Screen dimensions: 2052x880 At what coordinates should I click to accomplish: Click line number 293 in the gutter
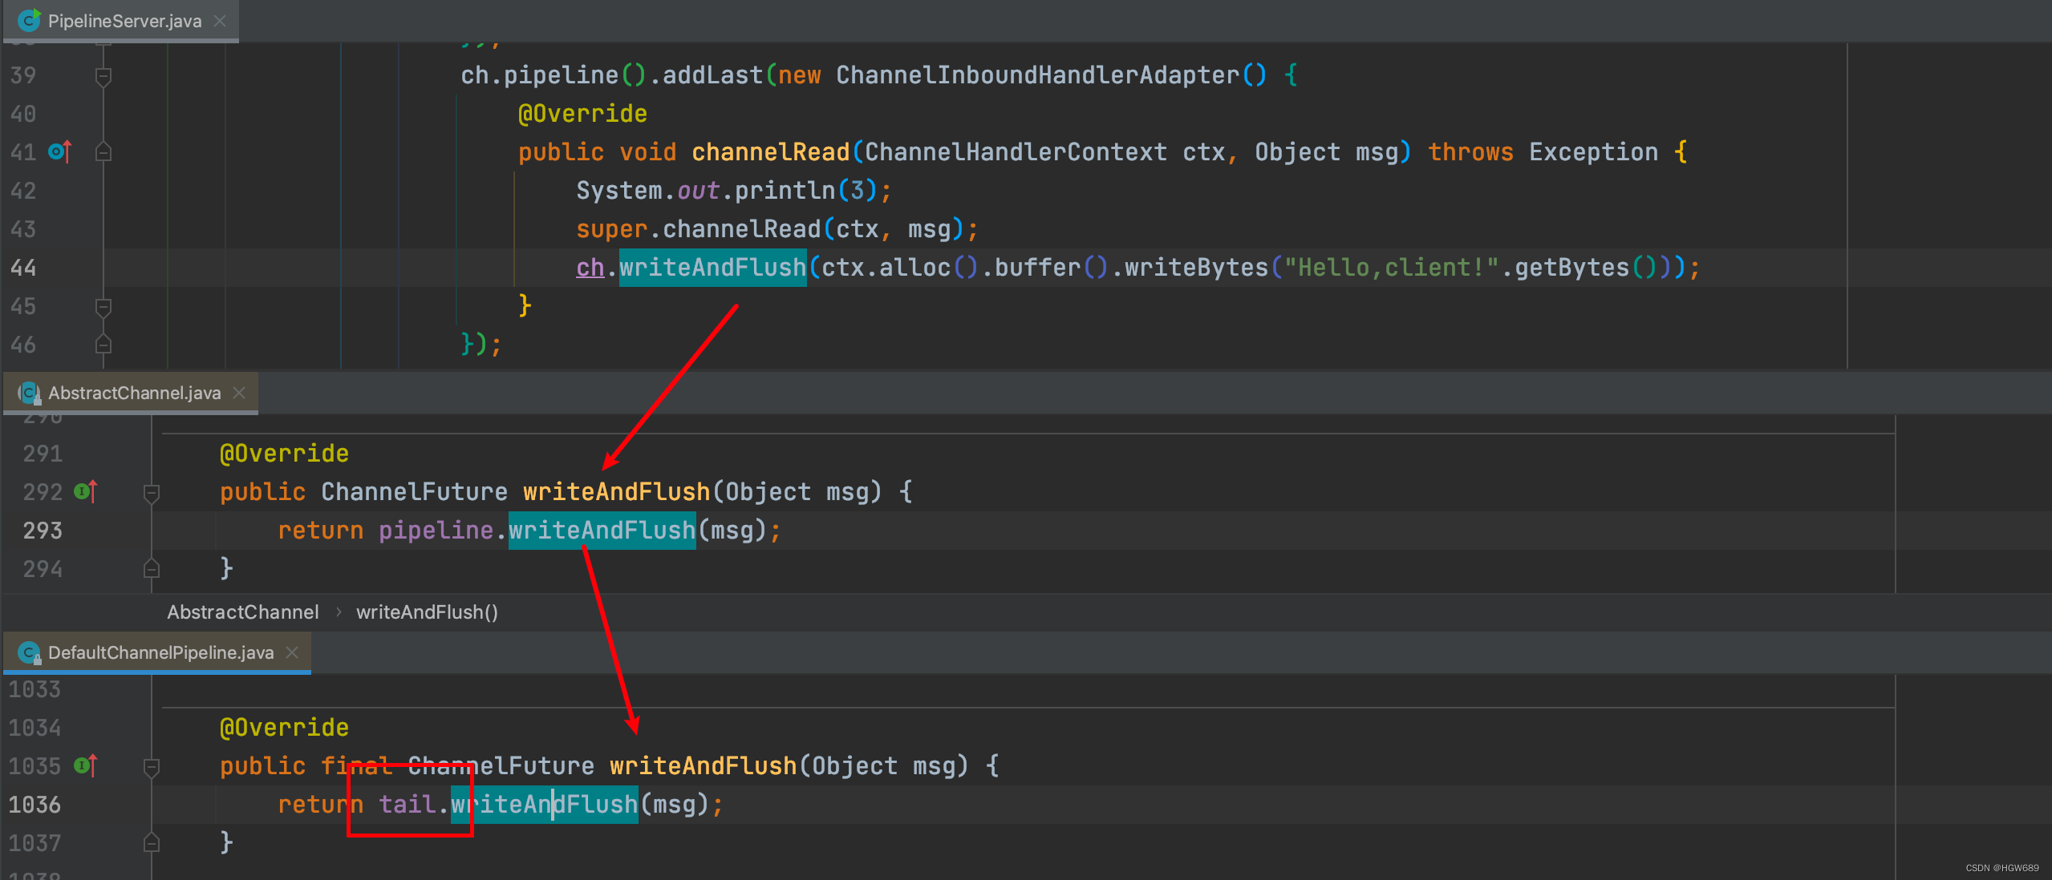tap(43, 531)
